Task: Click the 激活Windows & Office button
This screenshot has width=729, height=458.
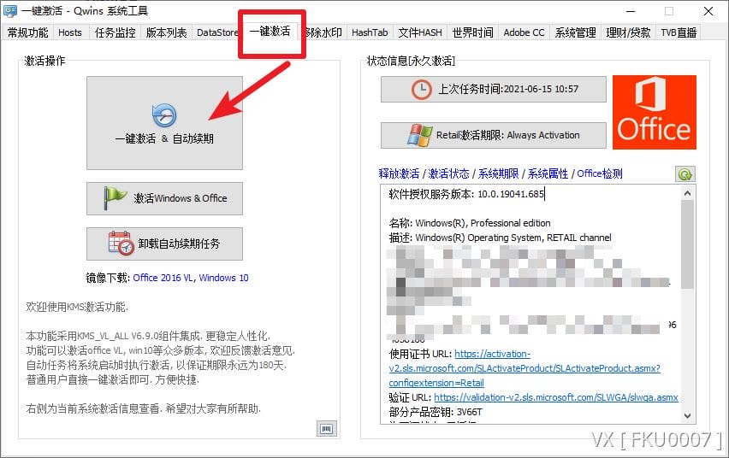Action: click(x=164, y=198)
